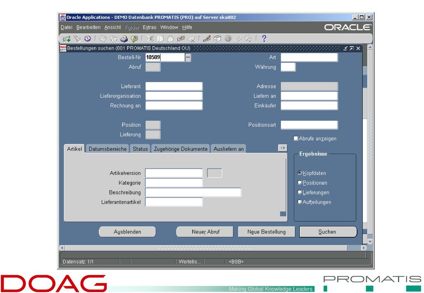Image resolution: width=424 pixels, height=293 pixels.
Task: Click the Währung input field
Action: coord(288,67)
